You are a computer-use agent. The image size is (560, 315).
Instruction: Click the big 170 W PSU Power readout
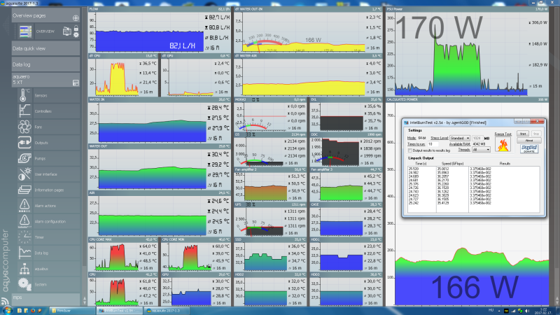pos(439,27)
